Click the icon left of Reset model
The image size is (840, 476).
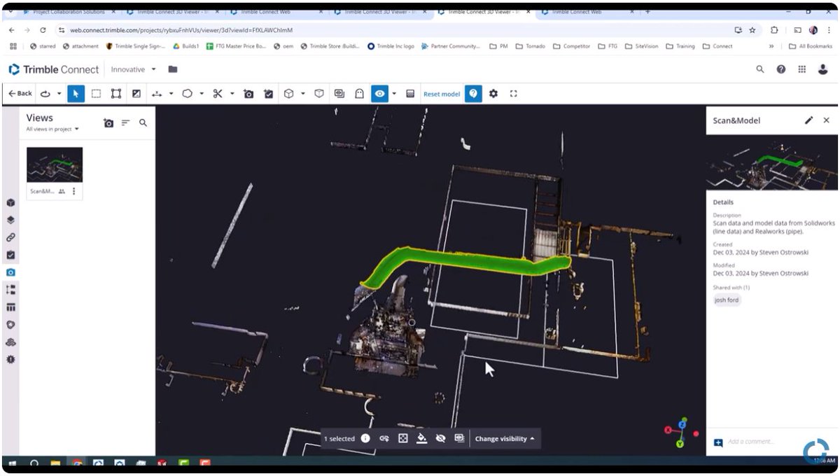coord(410,93)
